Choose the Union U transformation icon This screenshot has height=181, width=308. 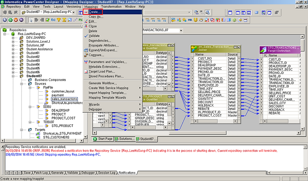195,20
